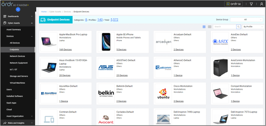Viewport: 266px width, 126px height.
Task: Click the Apple MacBook Pro laptop thumbnail
Action: tap(49, 42)
